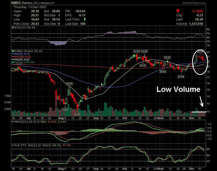The image size is (217, 171).
Task: Click the Volume value in quote header
Action: pos(196,24)
